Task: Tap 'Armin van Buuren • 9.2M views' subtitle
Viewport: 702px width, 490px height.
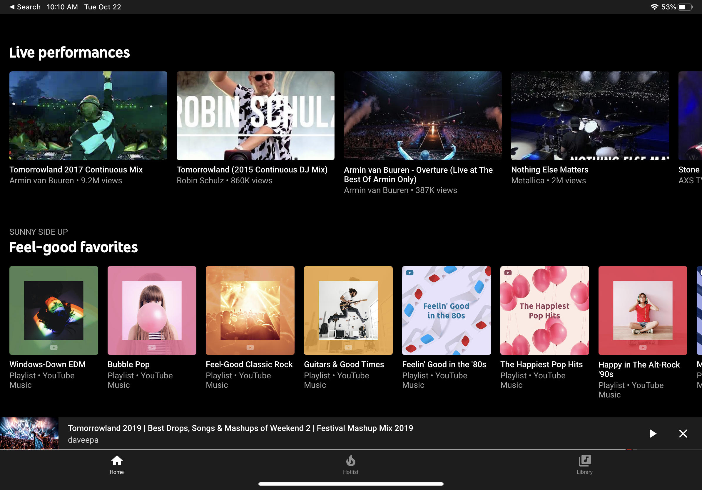Action: [x=66, y=181]
